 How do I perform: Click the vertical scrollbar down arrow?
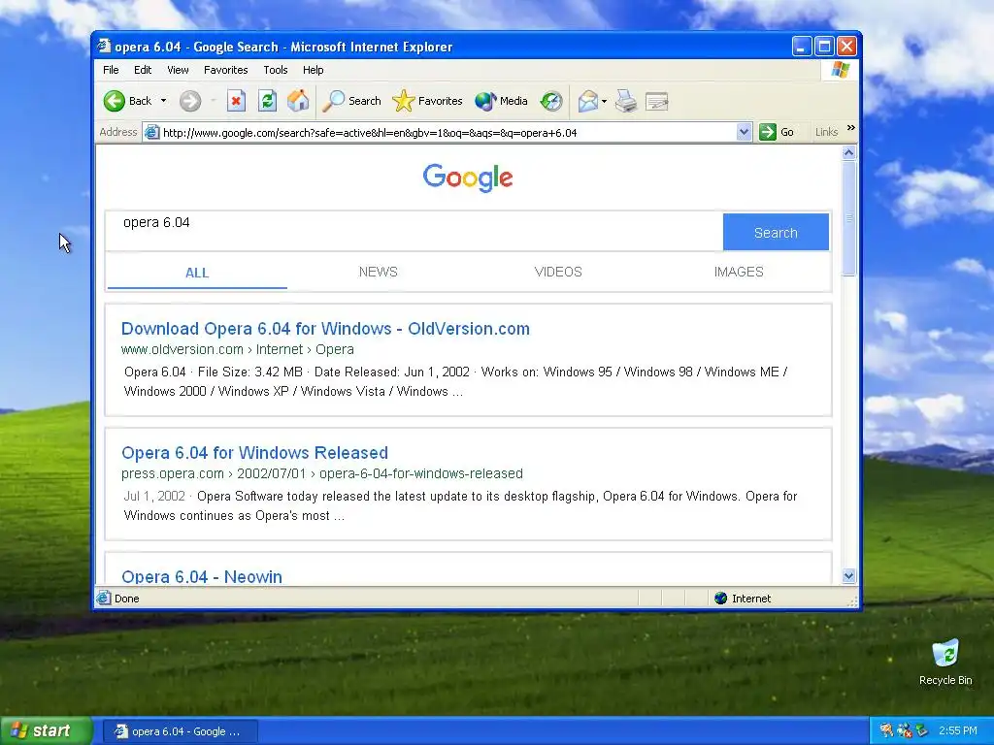pyautogui.click(x=848, y=576)
